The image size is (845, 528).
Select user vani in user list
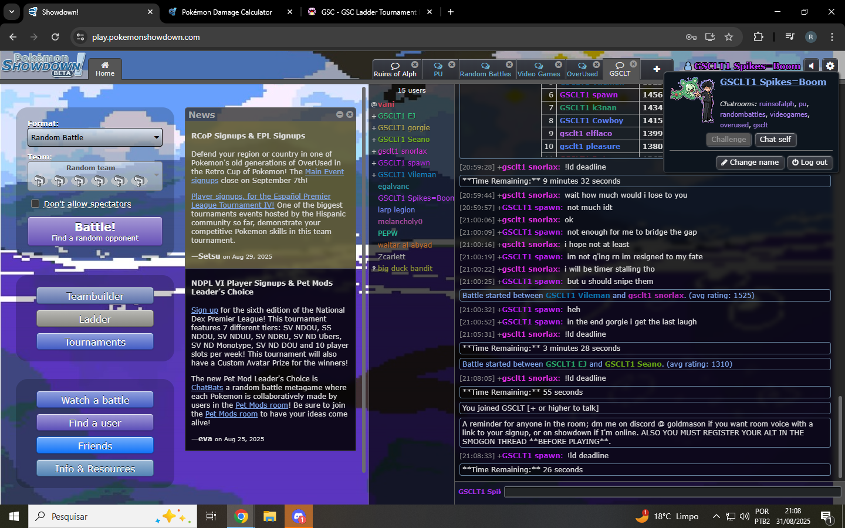click(386, 104)
